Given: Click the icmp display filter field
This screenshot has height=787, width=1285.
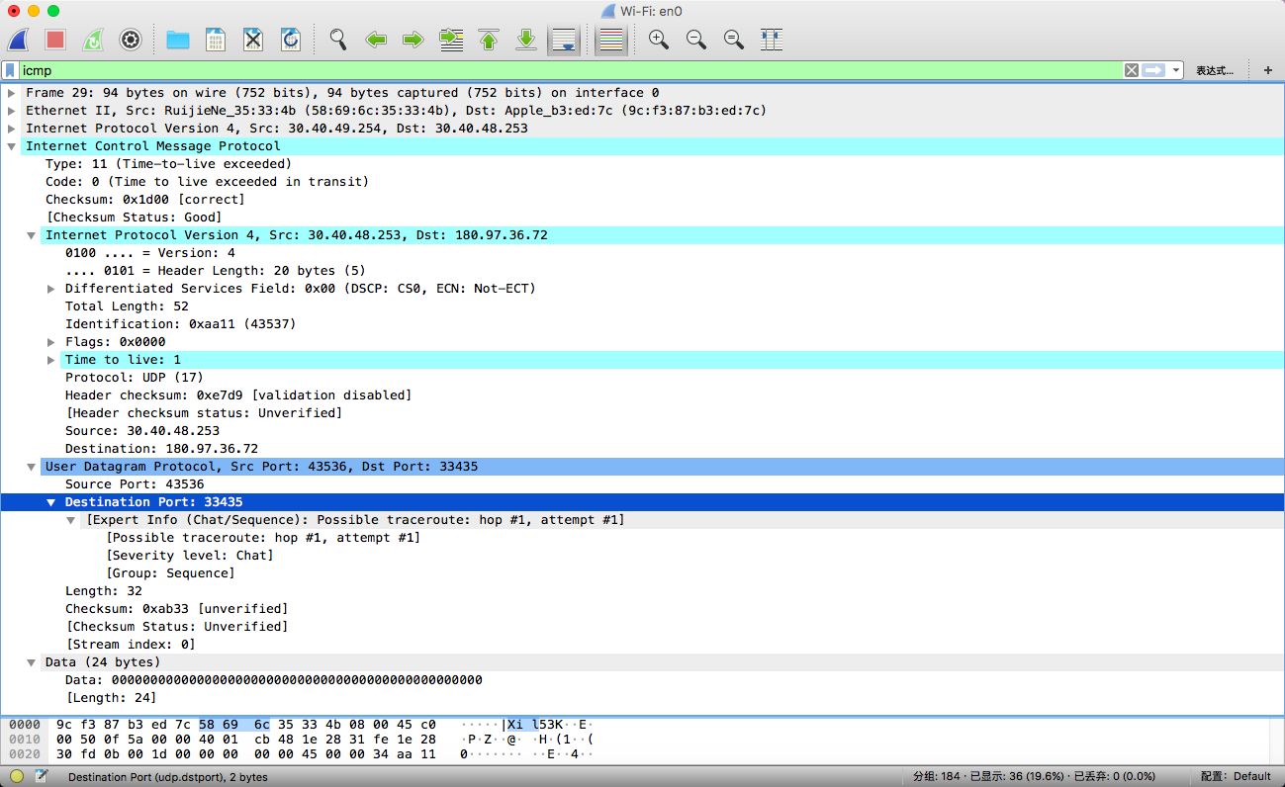Looking at the screenshot, I should [x=569, y=70].
